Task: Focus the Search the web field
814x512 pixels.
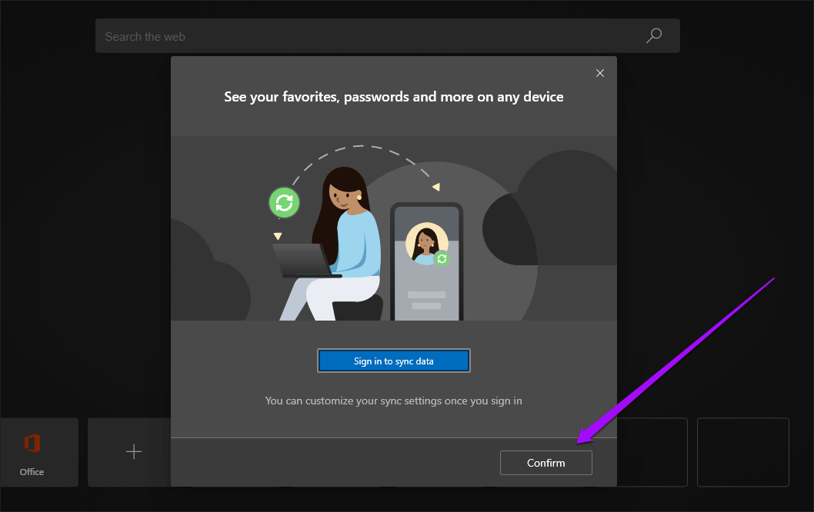Action: pyautogui.click(x=369, y=36)
